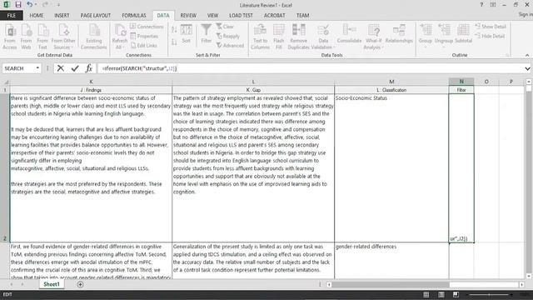Image resolution: width=533 pixels, height=300 pixels.
Task: Click From Web import icon
Action: click(x=26, y=37)
